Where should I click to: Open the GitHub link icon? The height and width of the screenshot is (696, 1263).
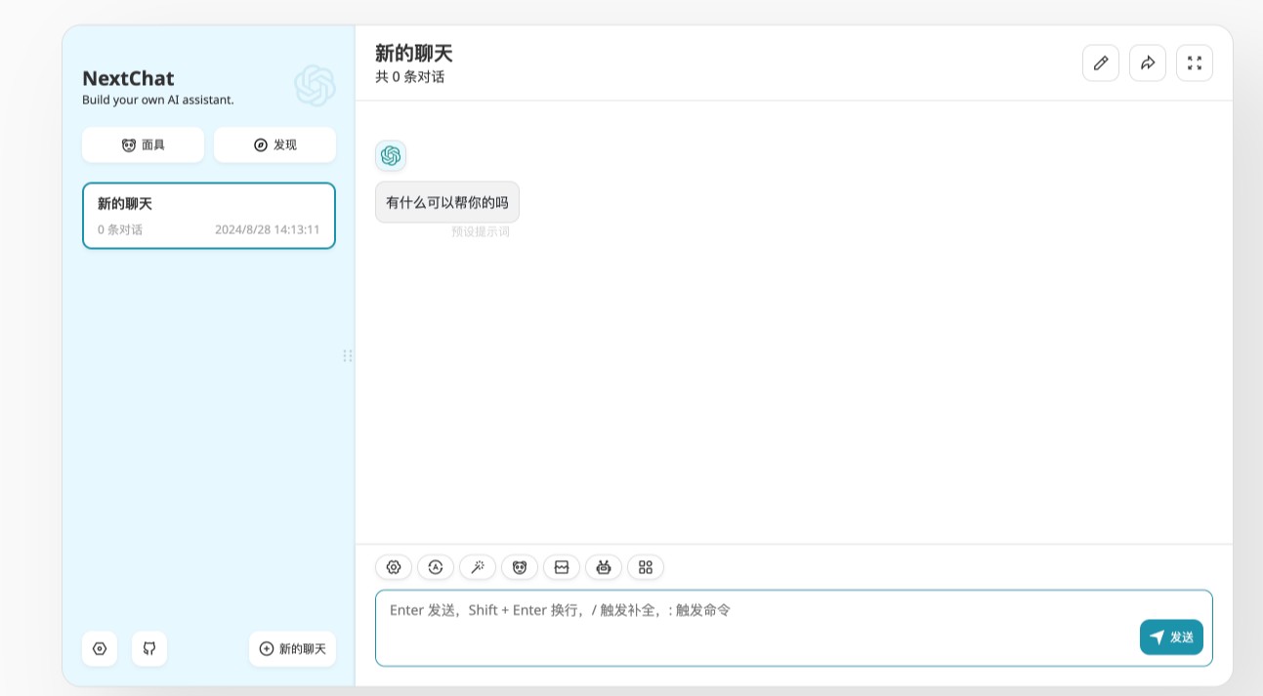(149, 648)
